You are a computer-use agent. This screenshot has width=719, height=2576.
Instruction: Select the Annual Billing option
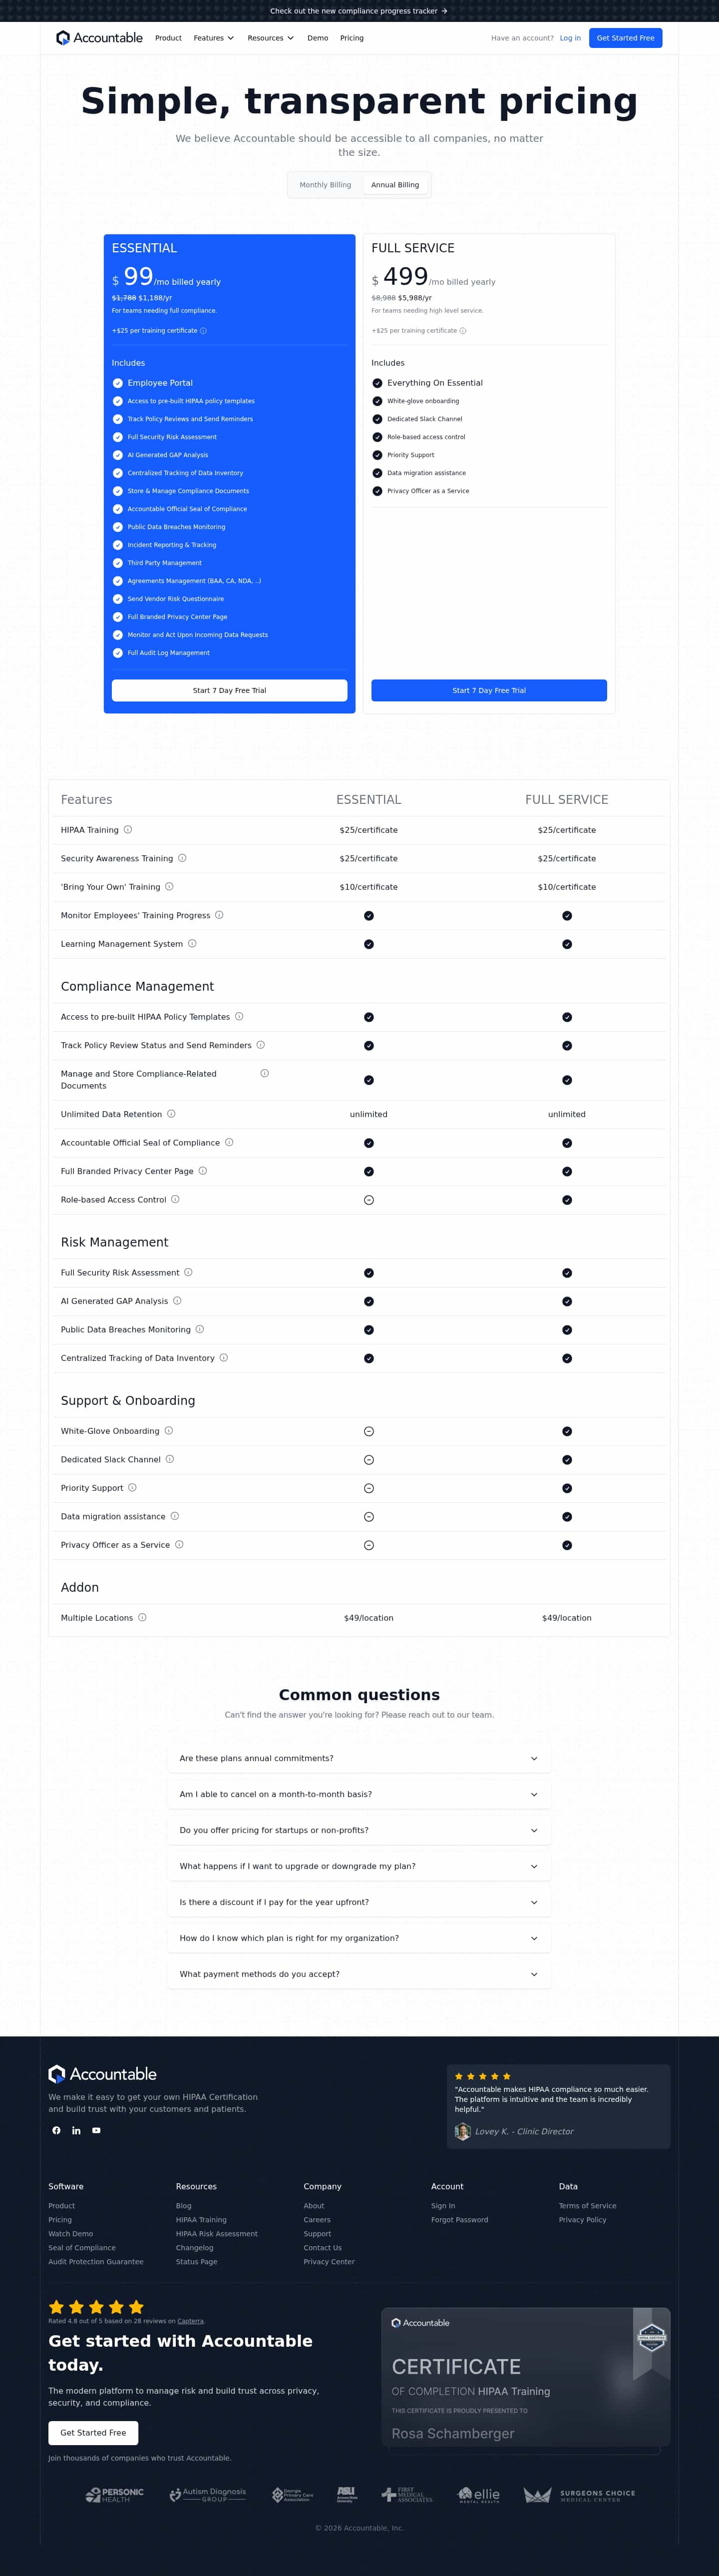point(395,185)
